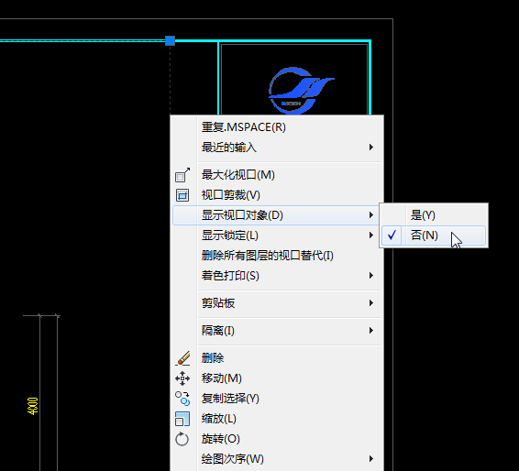This screenshot has height=471, width=519.
Task: Click the blue company logo in title block
Action: 300,91
